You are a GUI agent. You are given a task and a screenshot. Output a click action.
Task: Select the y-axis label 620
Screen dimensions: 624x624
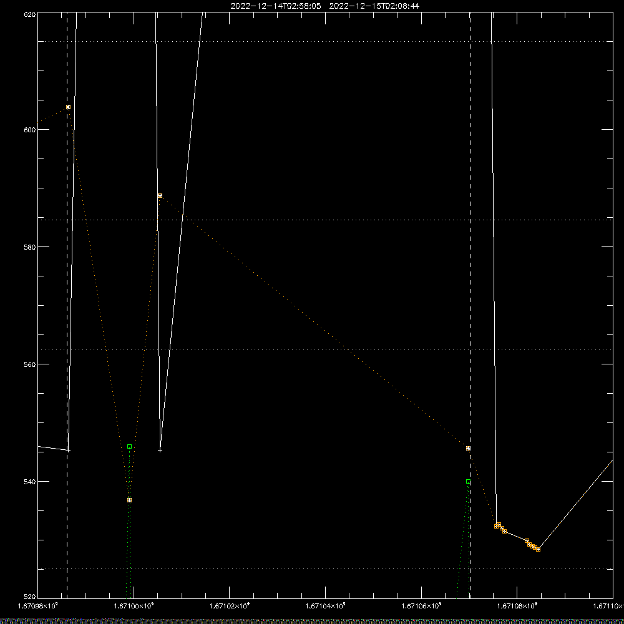(30, 14)
